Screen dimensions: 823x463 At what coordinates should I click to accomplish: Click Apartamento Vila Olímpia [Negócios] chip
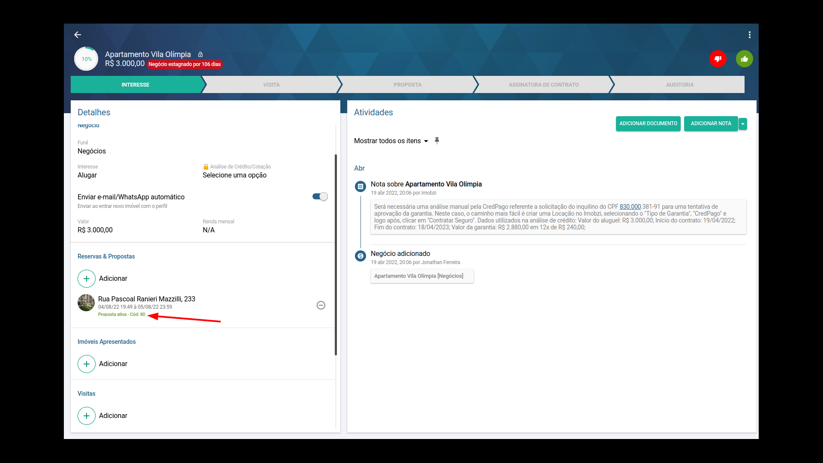pos(422,276)
